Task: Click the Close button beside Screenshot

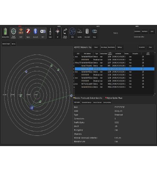Action: [150, 47]
